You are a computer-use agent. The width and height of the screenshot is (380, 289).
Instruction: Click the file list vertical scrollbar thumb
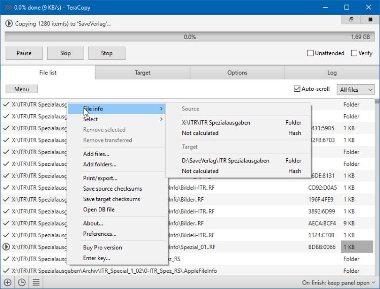click(x=377, y=101)
